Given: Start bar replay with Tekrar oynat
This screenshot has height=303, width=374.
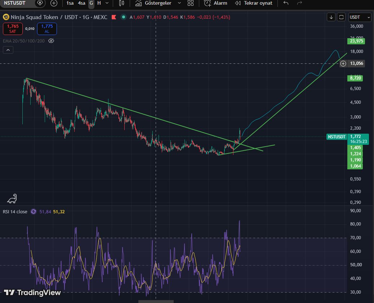Looking at the screenshot, I should (254, 3).
